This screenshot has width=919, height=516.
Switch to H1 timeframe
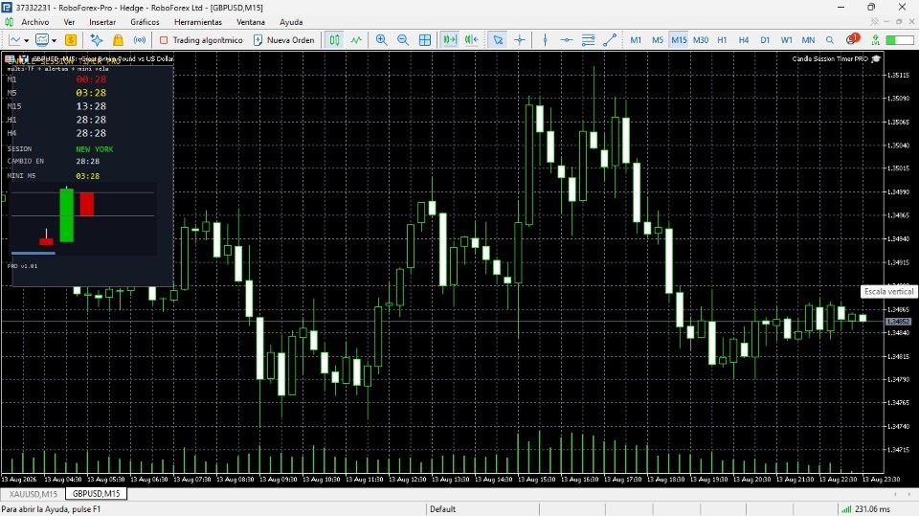click(x=722, y=40)
